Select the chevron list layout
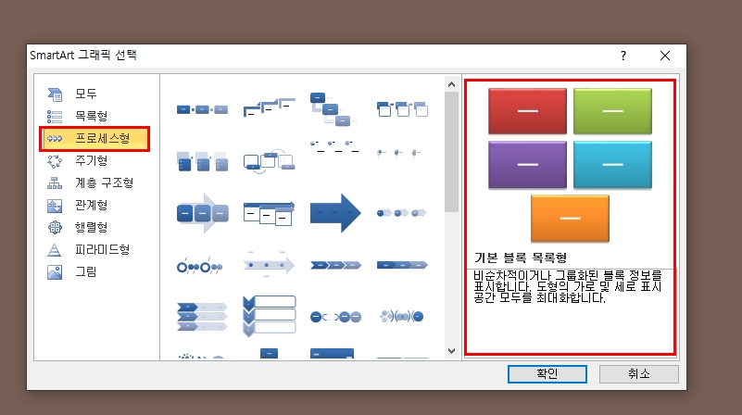 click(202, 317)
